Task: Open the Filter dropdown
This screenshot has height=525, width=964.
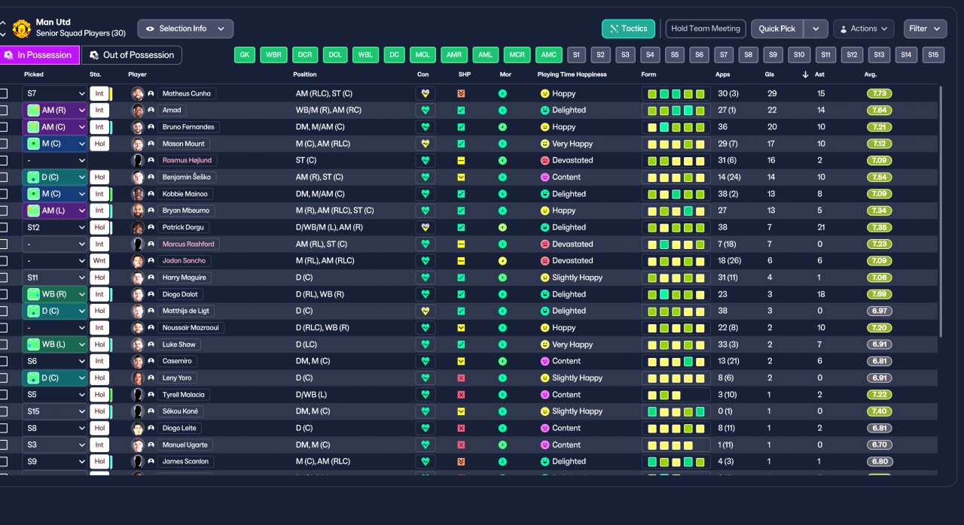Action: pyautogui.click(x=925, y=29)
